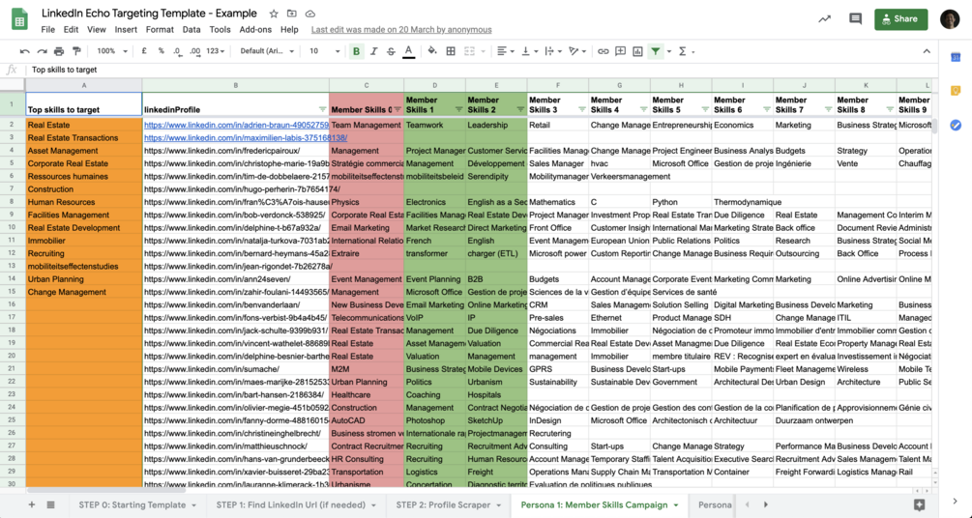Open the filter for the linkedinProfile column
972x518 pixels.
322,109
